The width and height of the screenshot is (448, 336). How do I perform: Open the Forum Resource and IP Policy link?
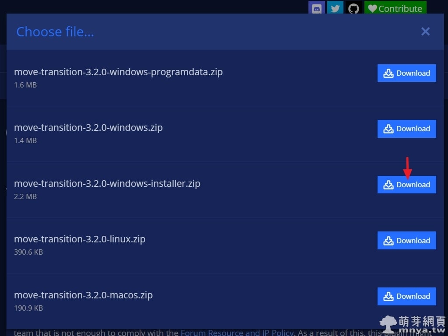[x=237, y=332]
